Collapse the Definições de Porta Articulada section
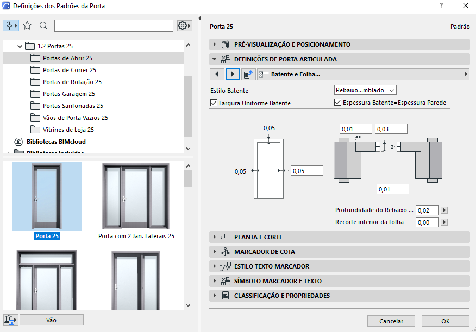The image size is (476, 332). click(x=214, y=59)
